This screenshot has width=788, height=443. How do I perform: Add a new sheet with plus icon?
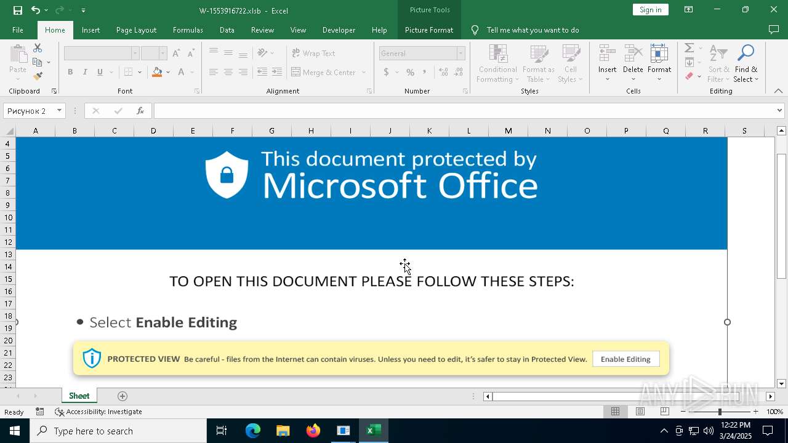coord(122,396)
